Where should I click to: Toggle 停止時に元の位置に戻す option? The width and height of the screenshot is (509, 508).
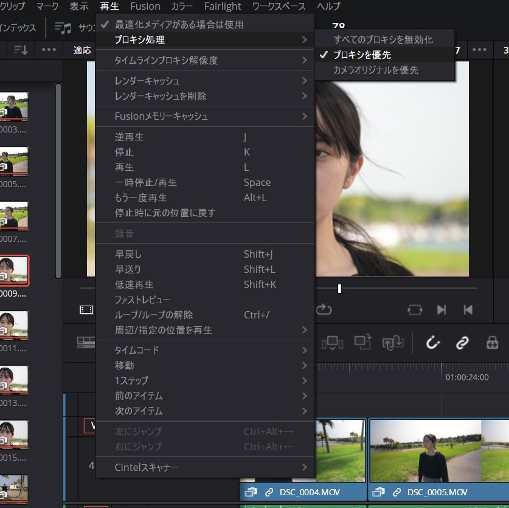[205, 213]
